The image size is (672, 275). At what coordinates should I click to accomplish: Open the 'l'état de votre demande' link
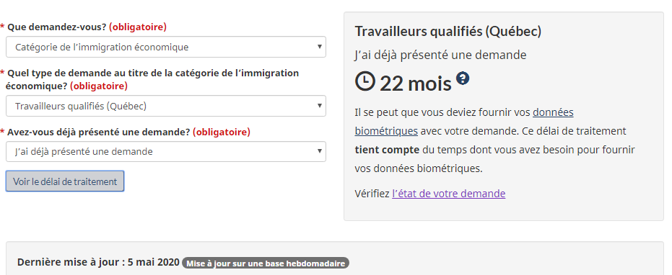(x=448, y=194)
